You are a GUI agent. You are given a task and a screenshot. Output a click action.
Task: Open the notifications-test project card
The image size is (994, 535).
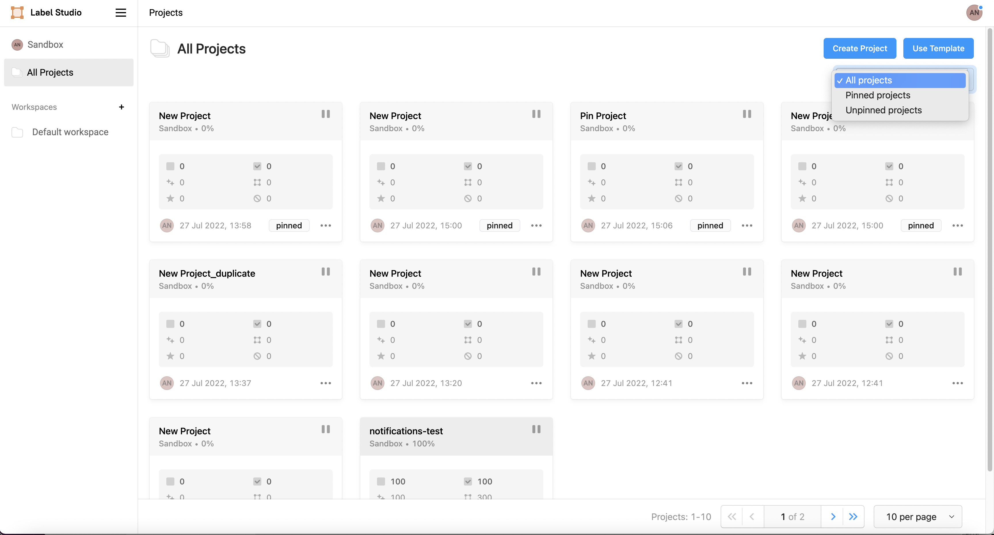[x=406, y=431]
